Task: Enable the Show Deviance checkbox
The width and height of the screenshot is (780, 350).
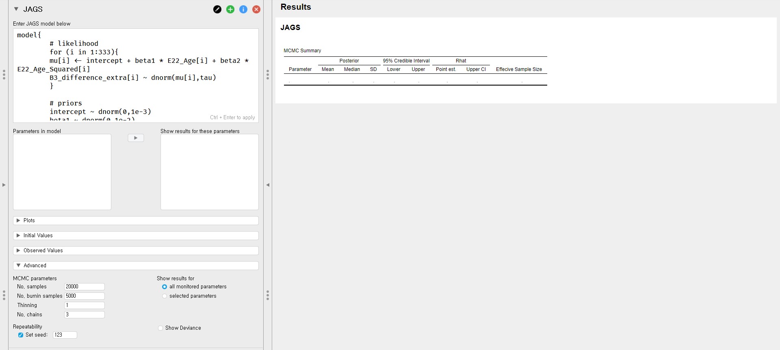Action: coord(160,328)
